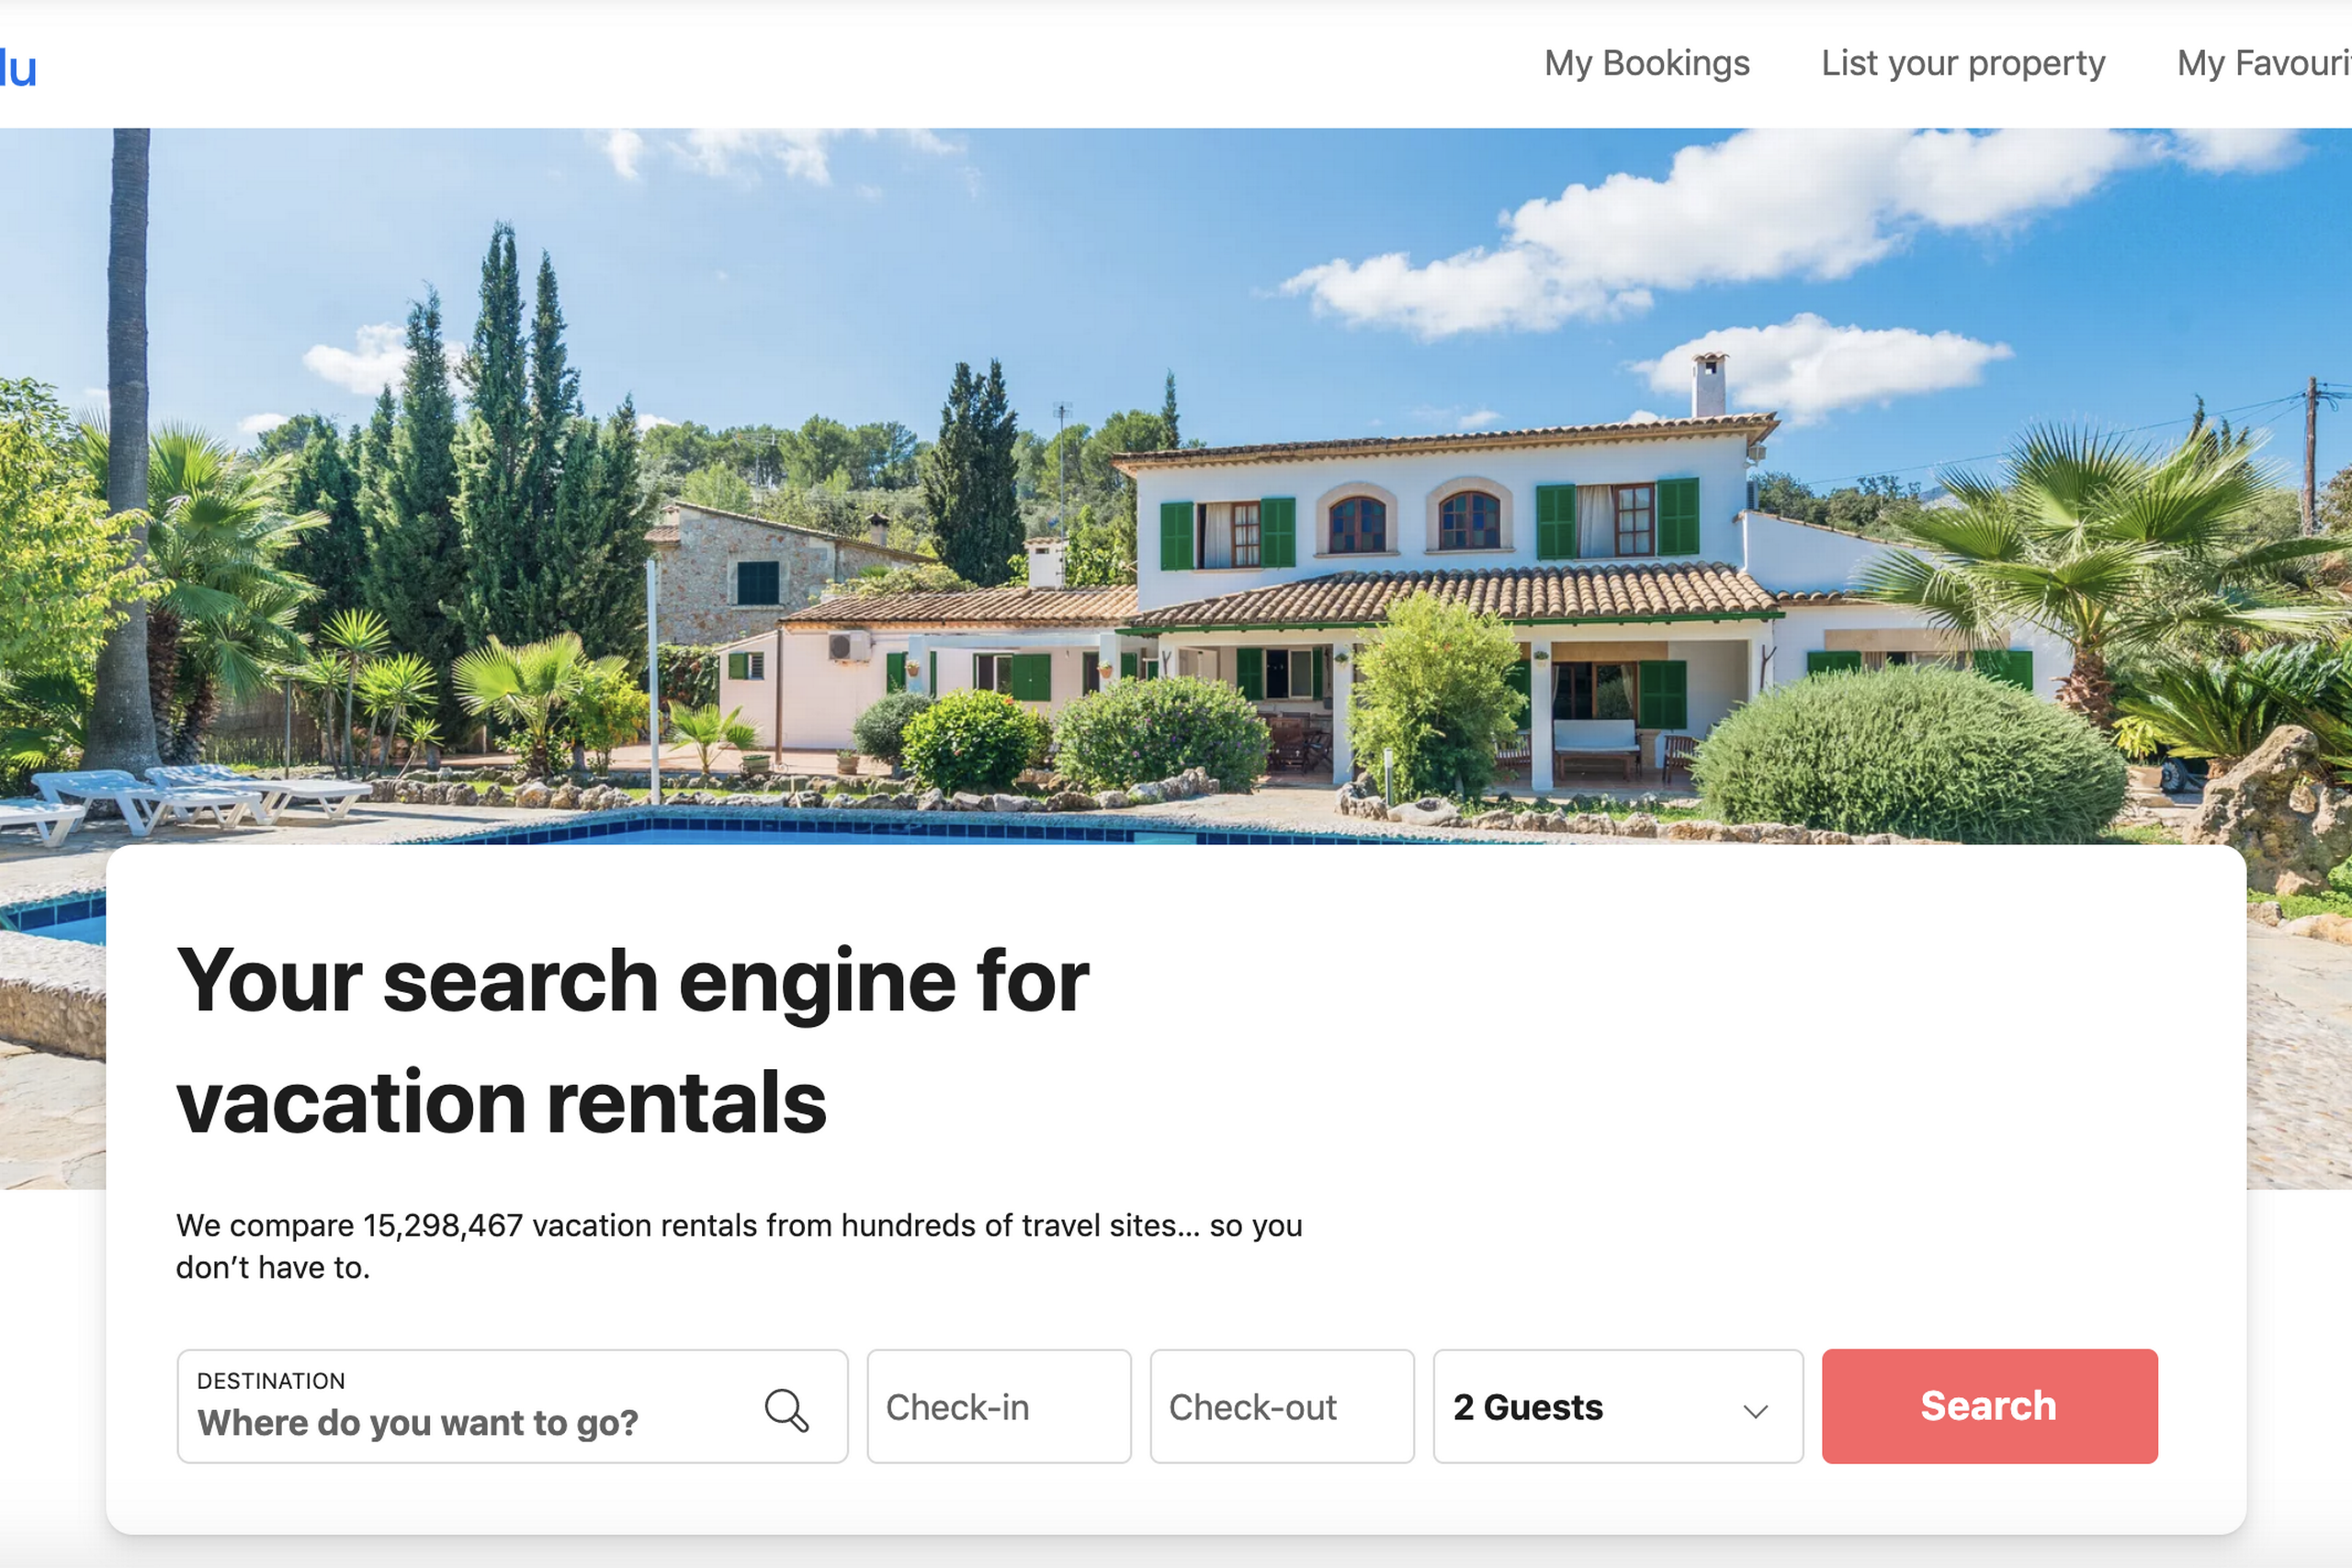This screenshot has height=1568, width=2352.
Task: Open the Check-out date picker
Action: [1282, 1406]
